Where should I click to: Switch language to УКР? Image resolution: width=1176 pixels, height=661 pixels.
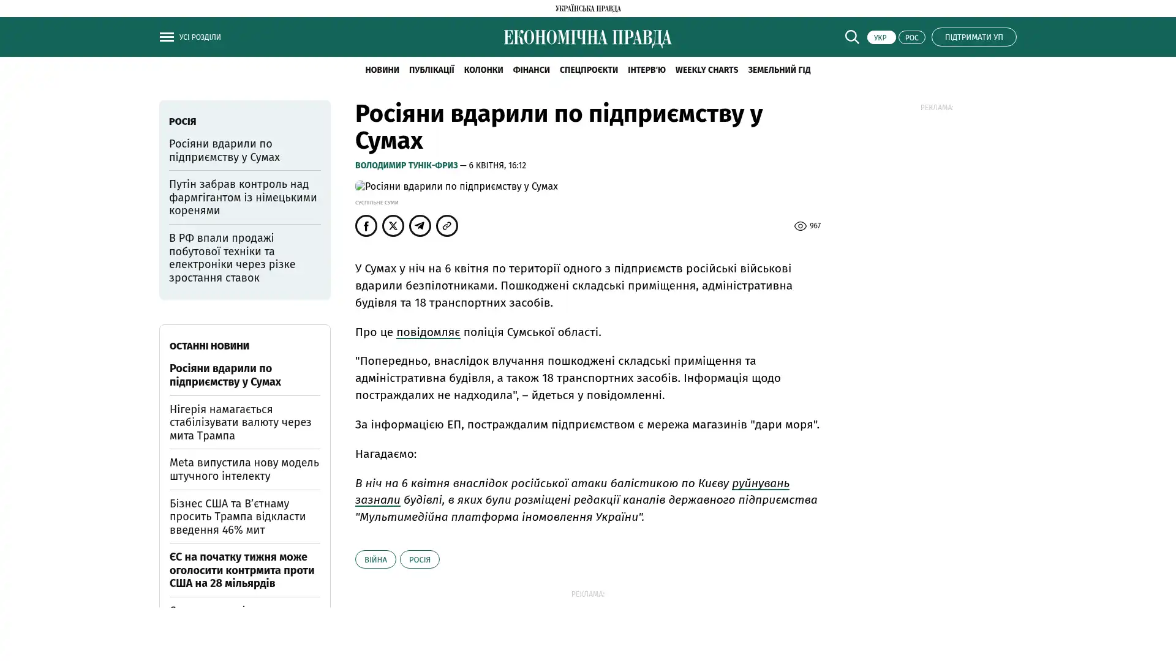point(881,37)
